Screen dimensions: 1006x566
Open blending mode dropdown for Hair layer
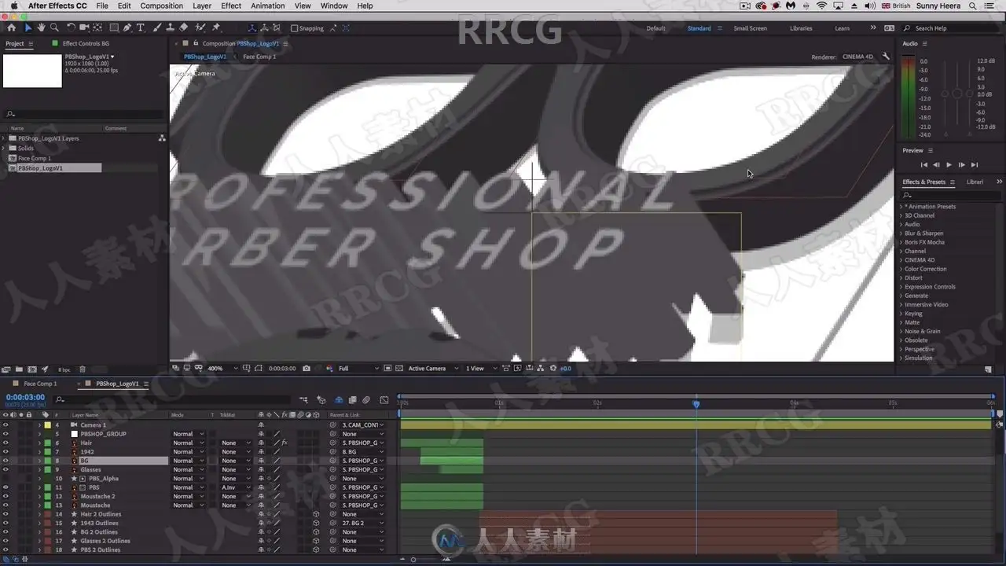tap(189, 443)
